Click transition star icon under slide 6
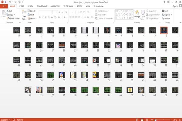The image size is (182, 121). click(116, 35)
